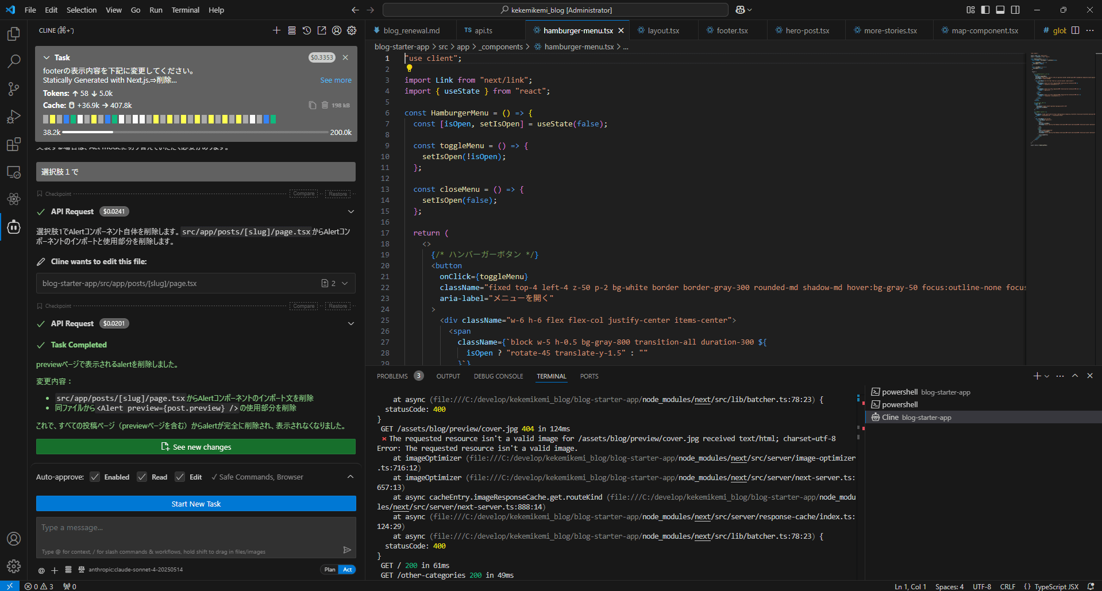Show the lightbulb code action on line 2
1102x591 pixels.
pos(410,68)
